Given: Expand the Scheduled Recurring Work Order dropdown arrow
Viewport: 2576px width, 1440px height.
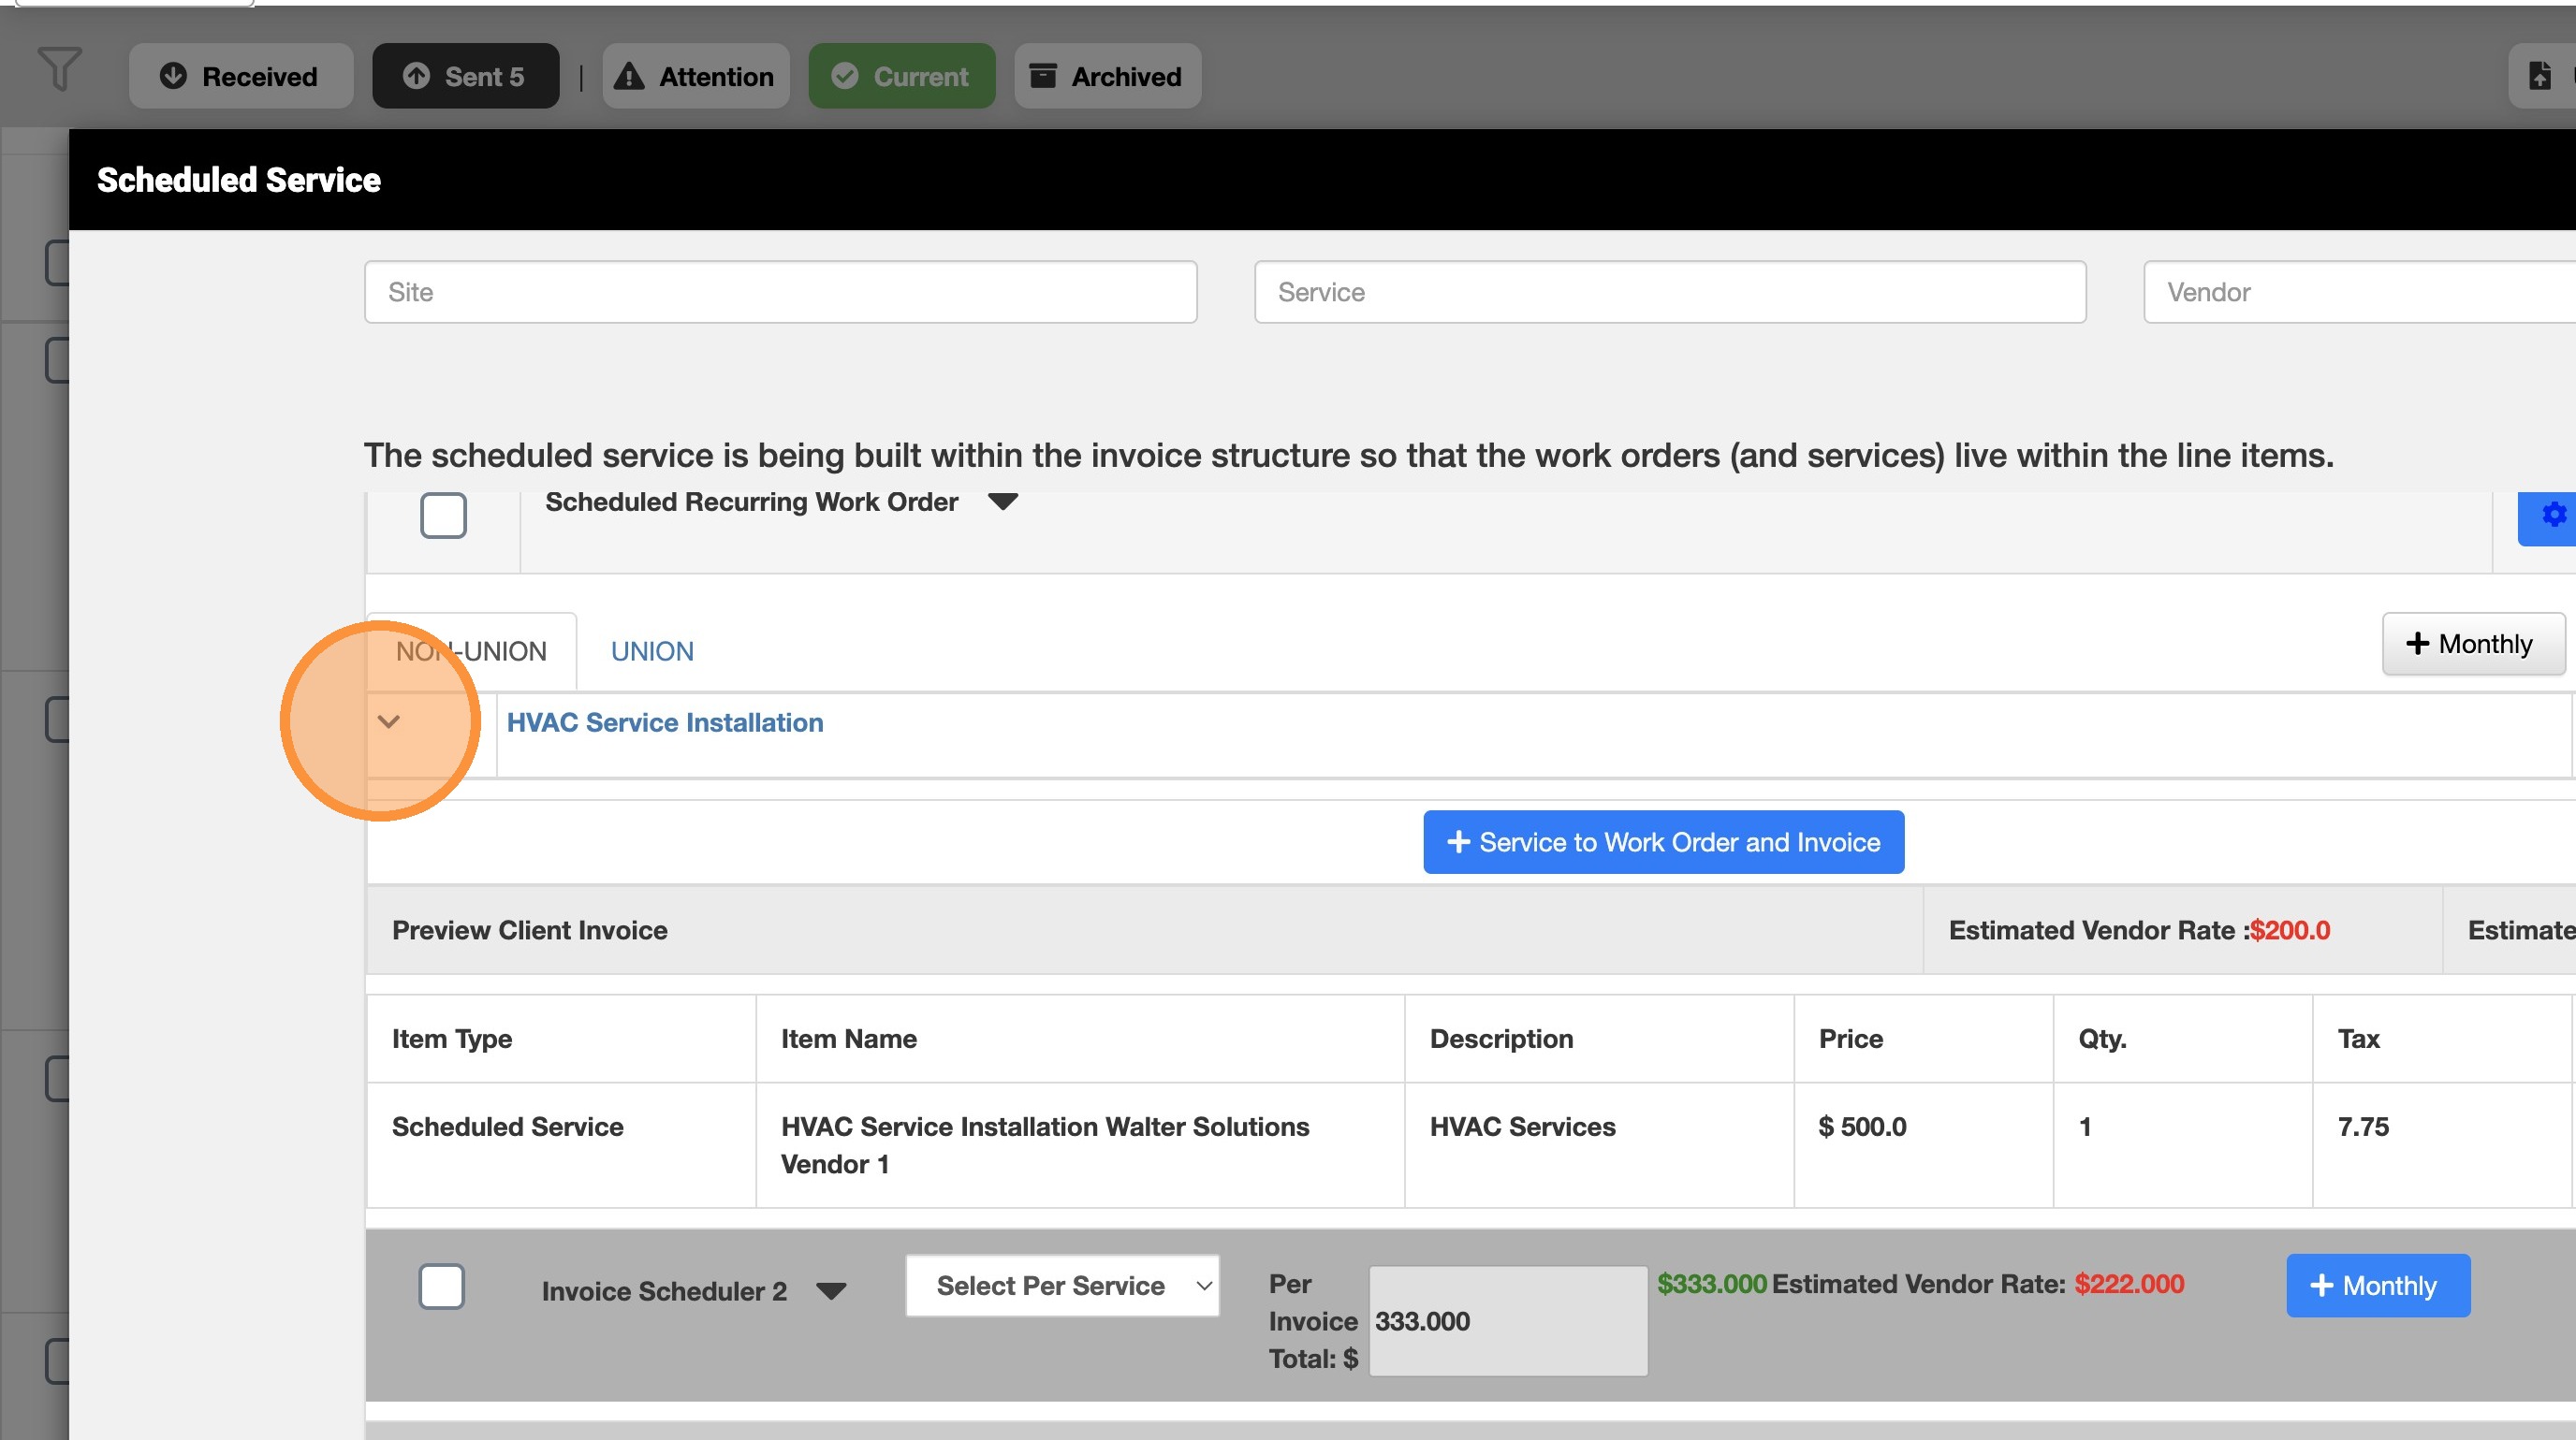Looking at the screenshot, I should coord(1002,502).
